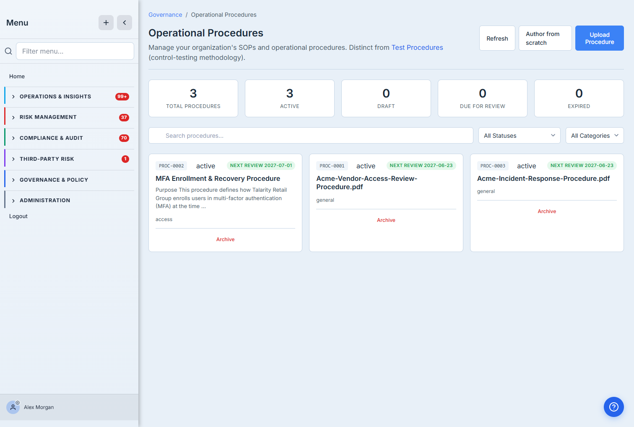Focus the Filter menu input

pos(75,51)
